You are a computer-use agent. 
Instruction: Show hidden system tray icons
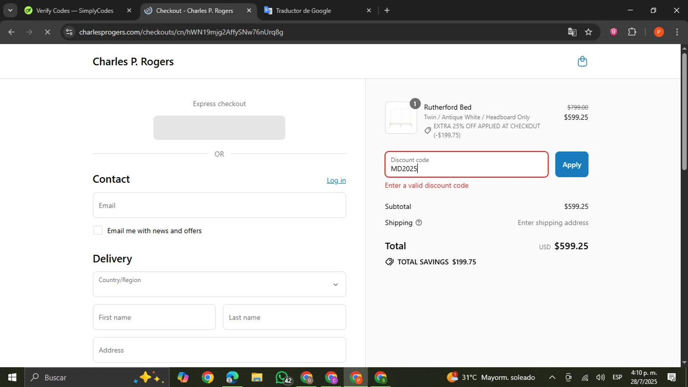click(552, 378)
